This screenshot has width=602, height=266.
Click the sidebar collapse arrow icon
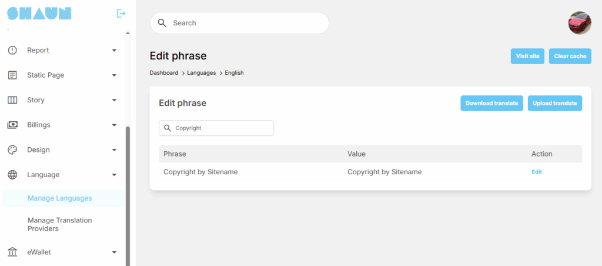tap(121, 13)
